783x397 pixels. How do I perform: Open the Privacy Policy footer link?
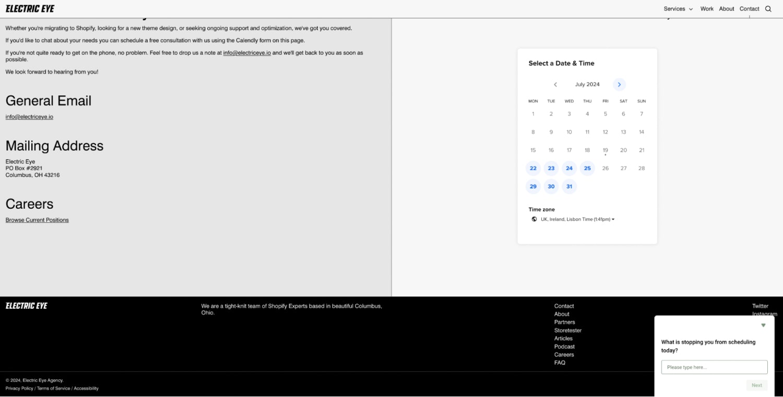tap(19, 388)
